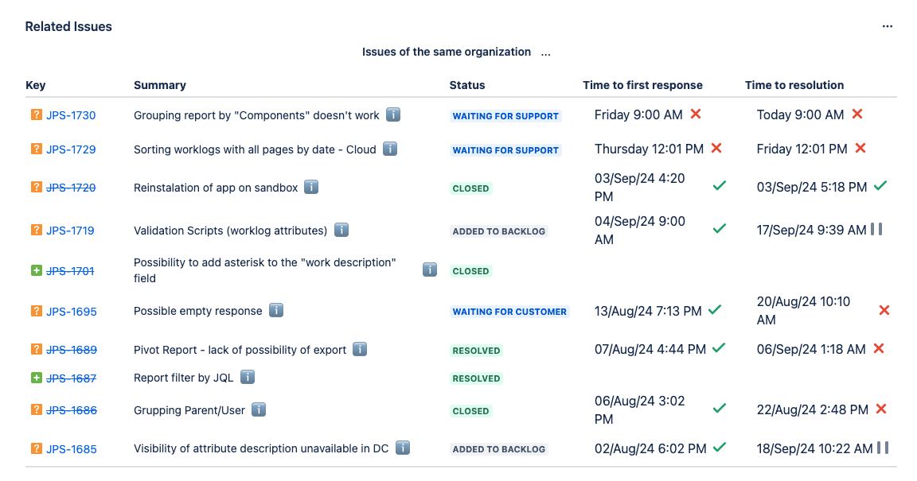
Task: Click the green check beside 07/Aug/24 4:44 PM
Action: [x=719, y=347]
